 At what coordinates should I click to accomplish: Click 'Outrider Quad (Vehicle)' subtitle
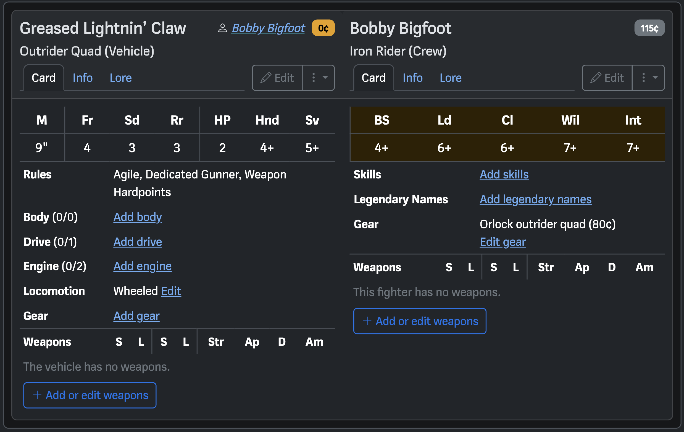(x=87, y=51)
